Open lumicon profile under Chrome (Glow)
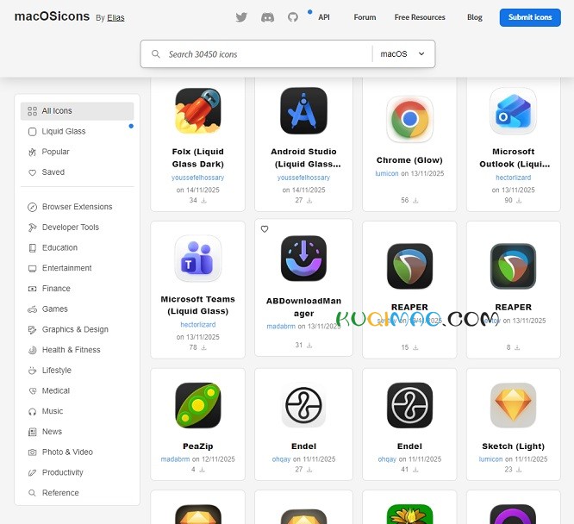This screenshot has width=574, height=524. point(387,173)
